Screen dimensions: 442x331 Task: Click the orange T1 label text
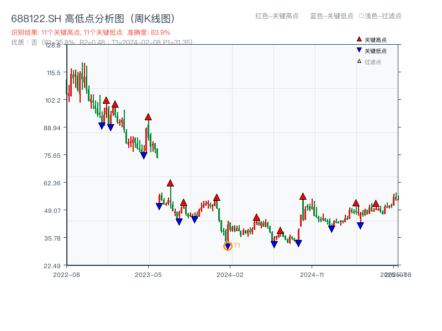coord(237,245)
